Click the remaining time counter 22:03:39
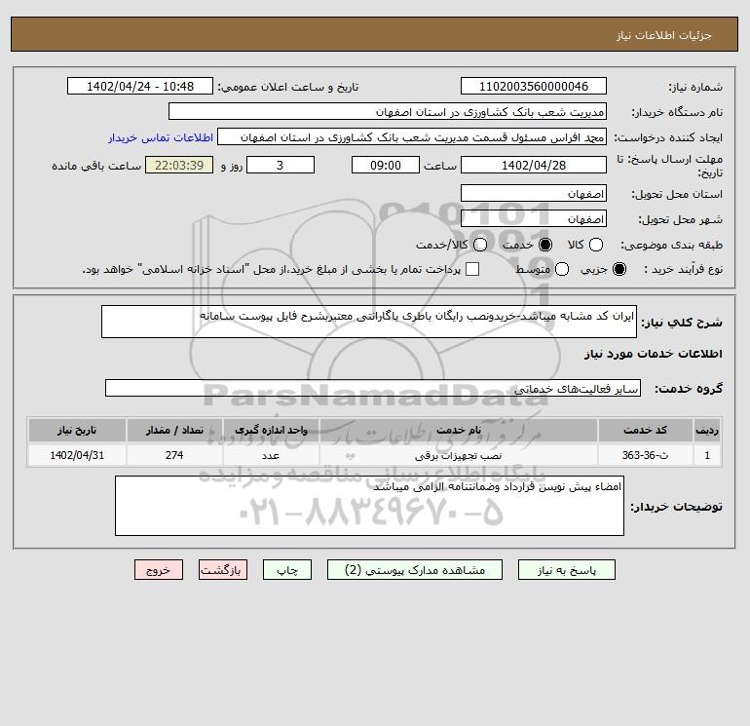The height and width of the screenshot is (726, 750). click(x=179, y=165)
